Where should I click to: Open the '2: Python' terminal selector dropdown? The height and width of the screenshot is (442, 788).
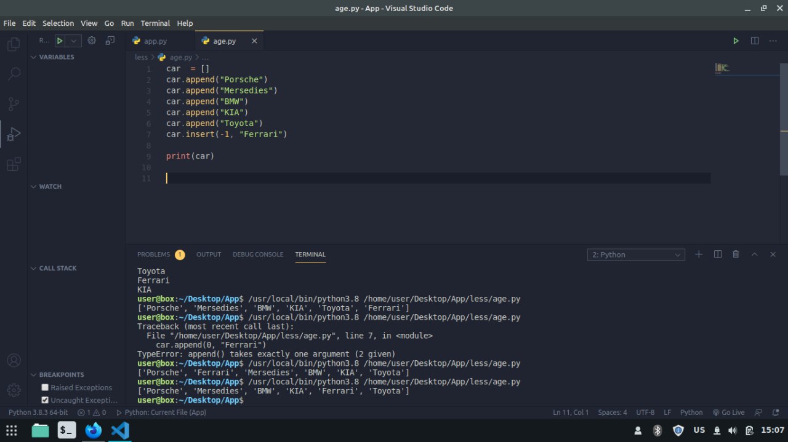(x=636, y=255)
